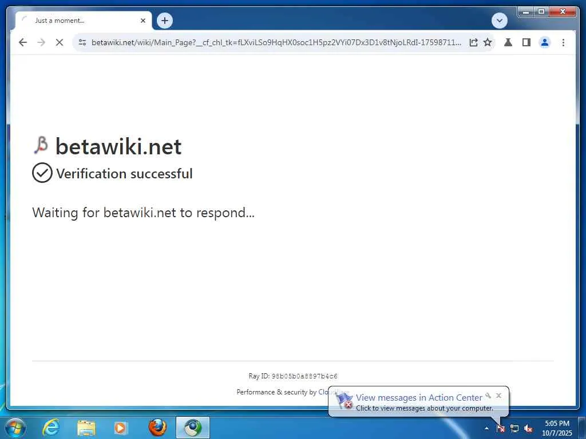Click Show desktop button at taskbar end

point(582,428)
